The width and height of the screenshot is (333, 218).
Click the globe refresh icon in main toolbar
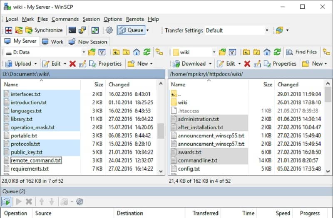(279, 30)
